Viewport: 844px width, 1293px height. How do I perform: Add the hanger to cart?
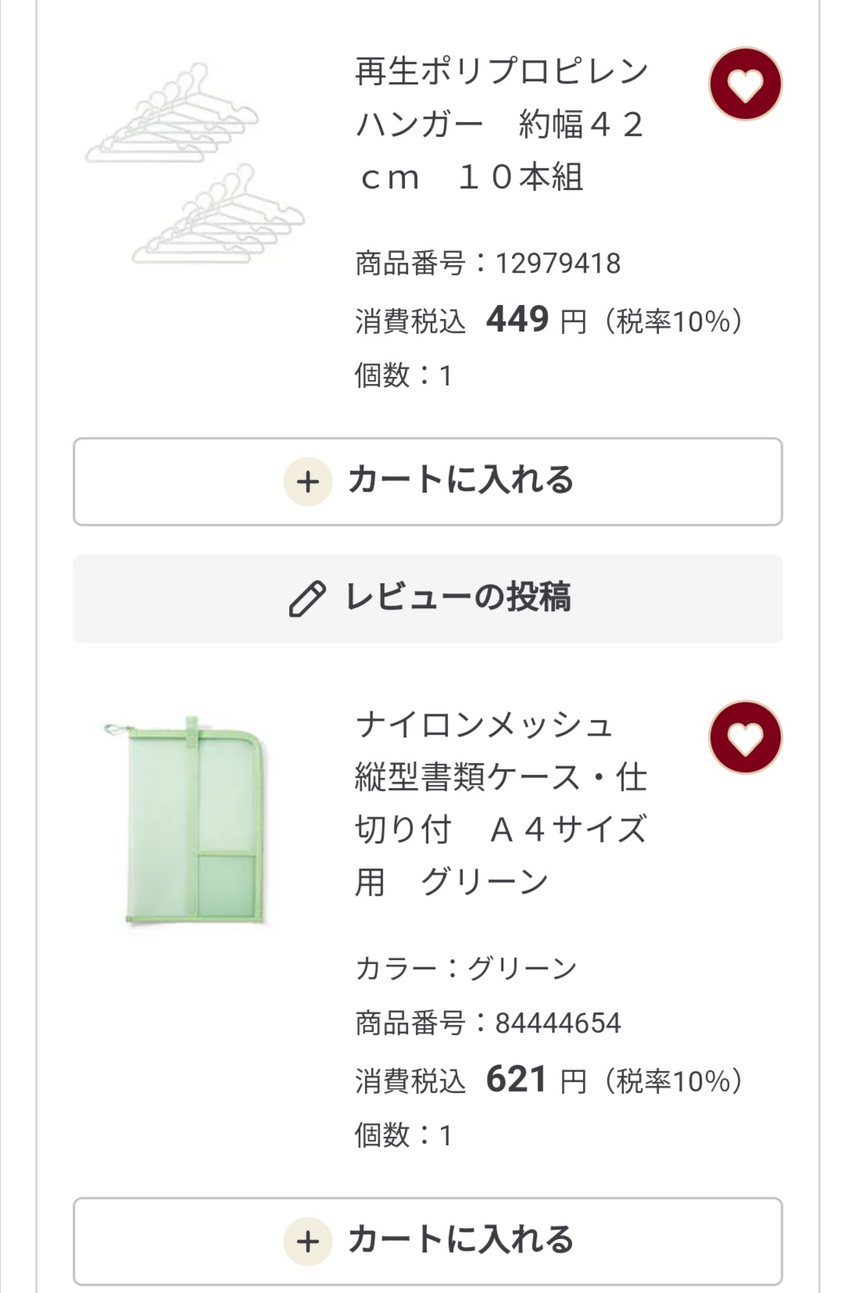pyautogui.click(x=427, y=482)
